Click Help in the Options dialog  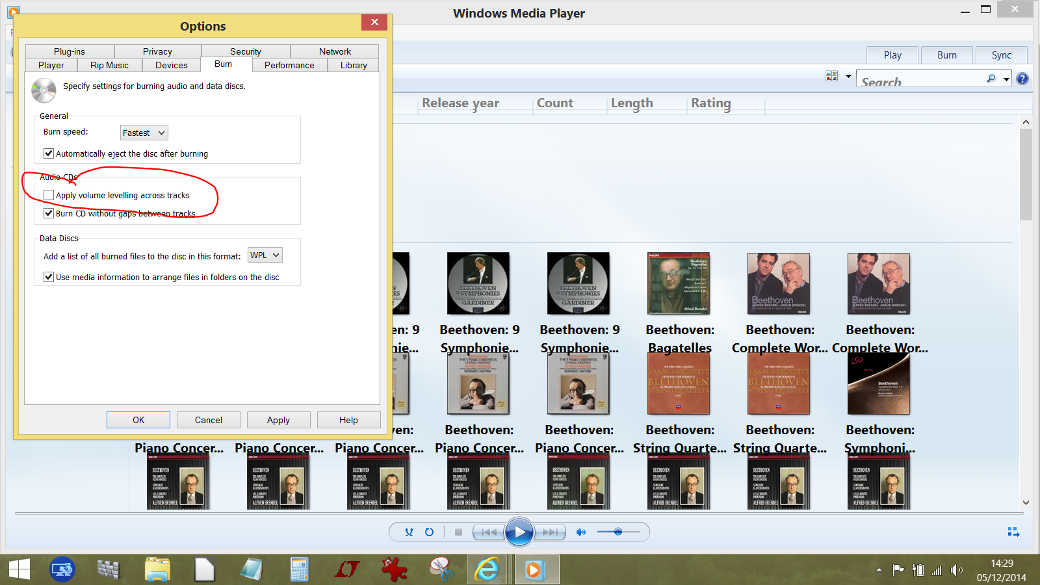click(x=348, y=420)
